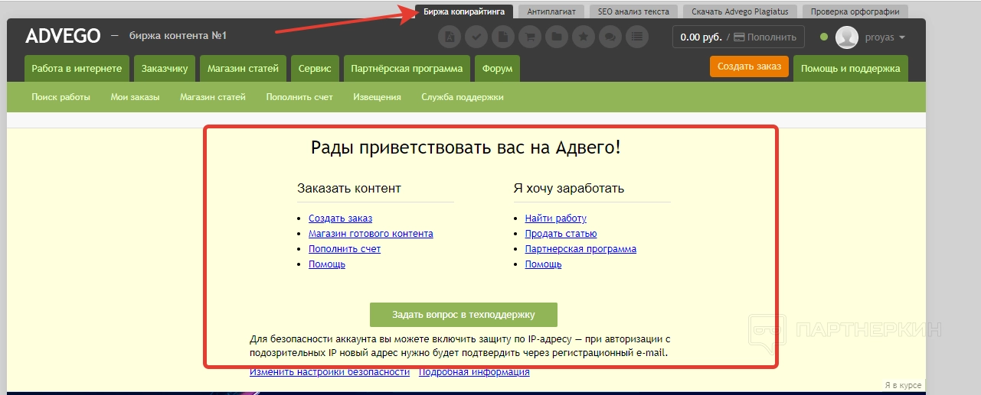Click Мои заказы in submenu
Image resolution: width=981 pixels, height=395 pixels.
[136, 97]
